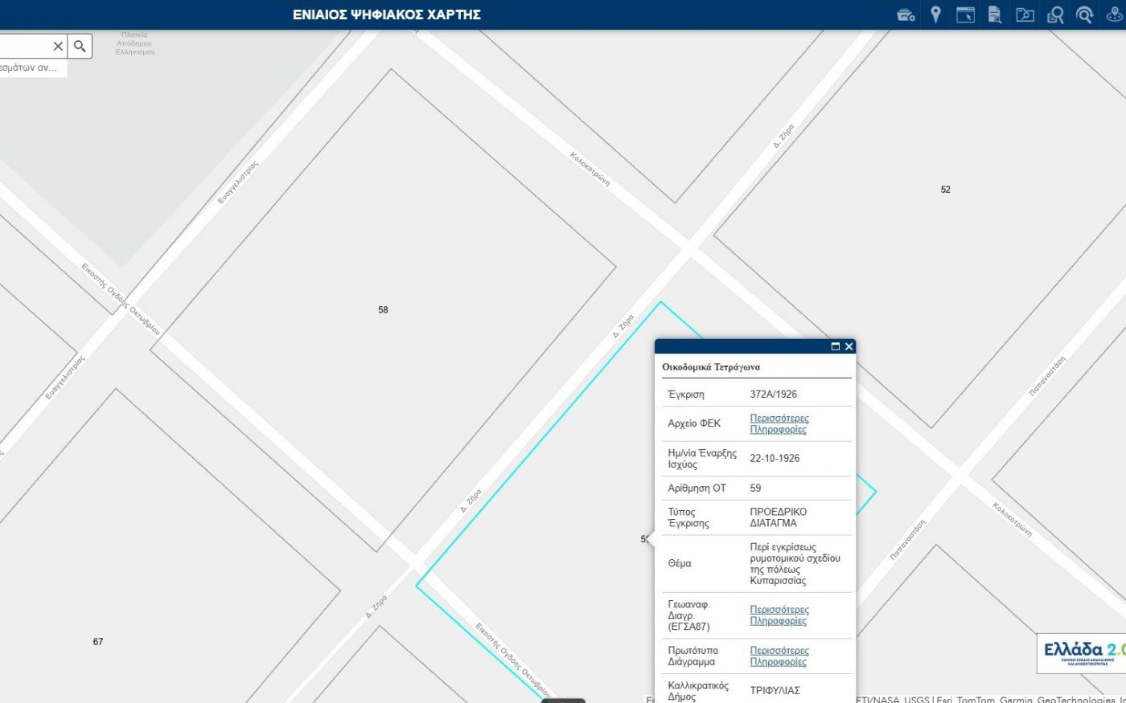Viewport: 1126px width, 703px height.
Task: Open the Πρωτότυπο Διάγραμμα information link
Action: (779, 656)
